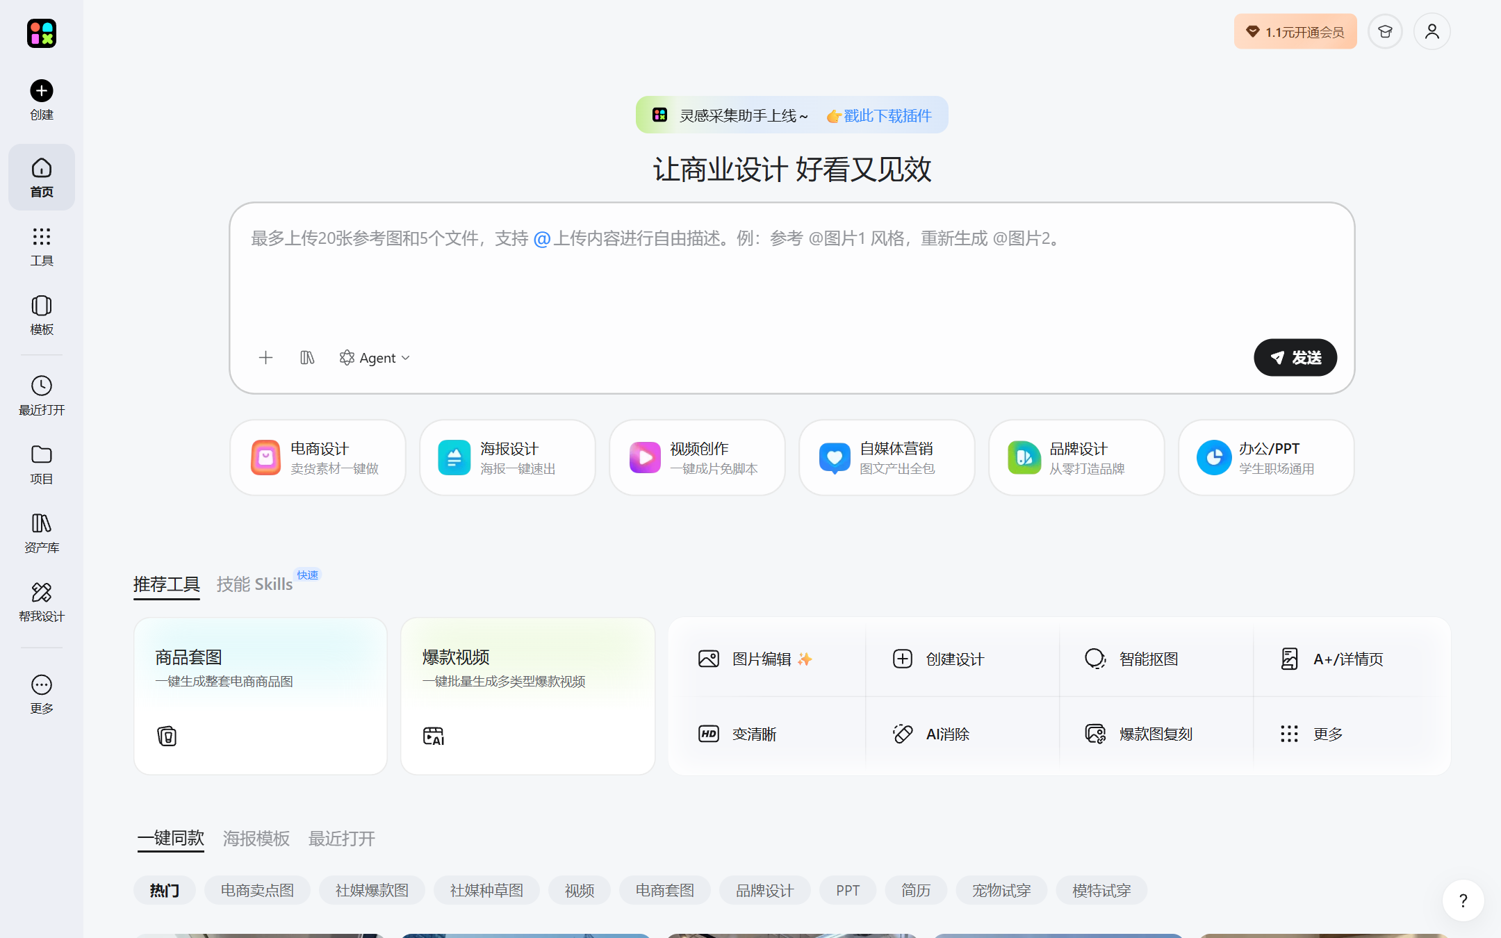
Task: Switch to the 技能 Skills tab
Action: (x=254, y=584)
